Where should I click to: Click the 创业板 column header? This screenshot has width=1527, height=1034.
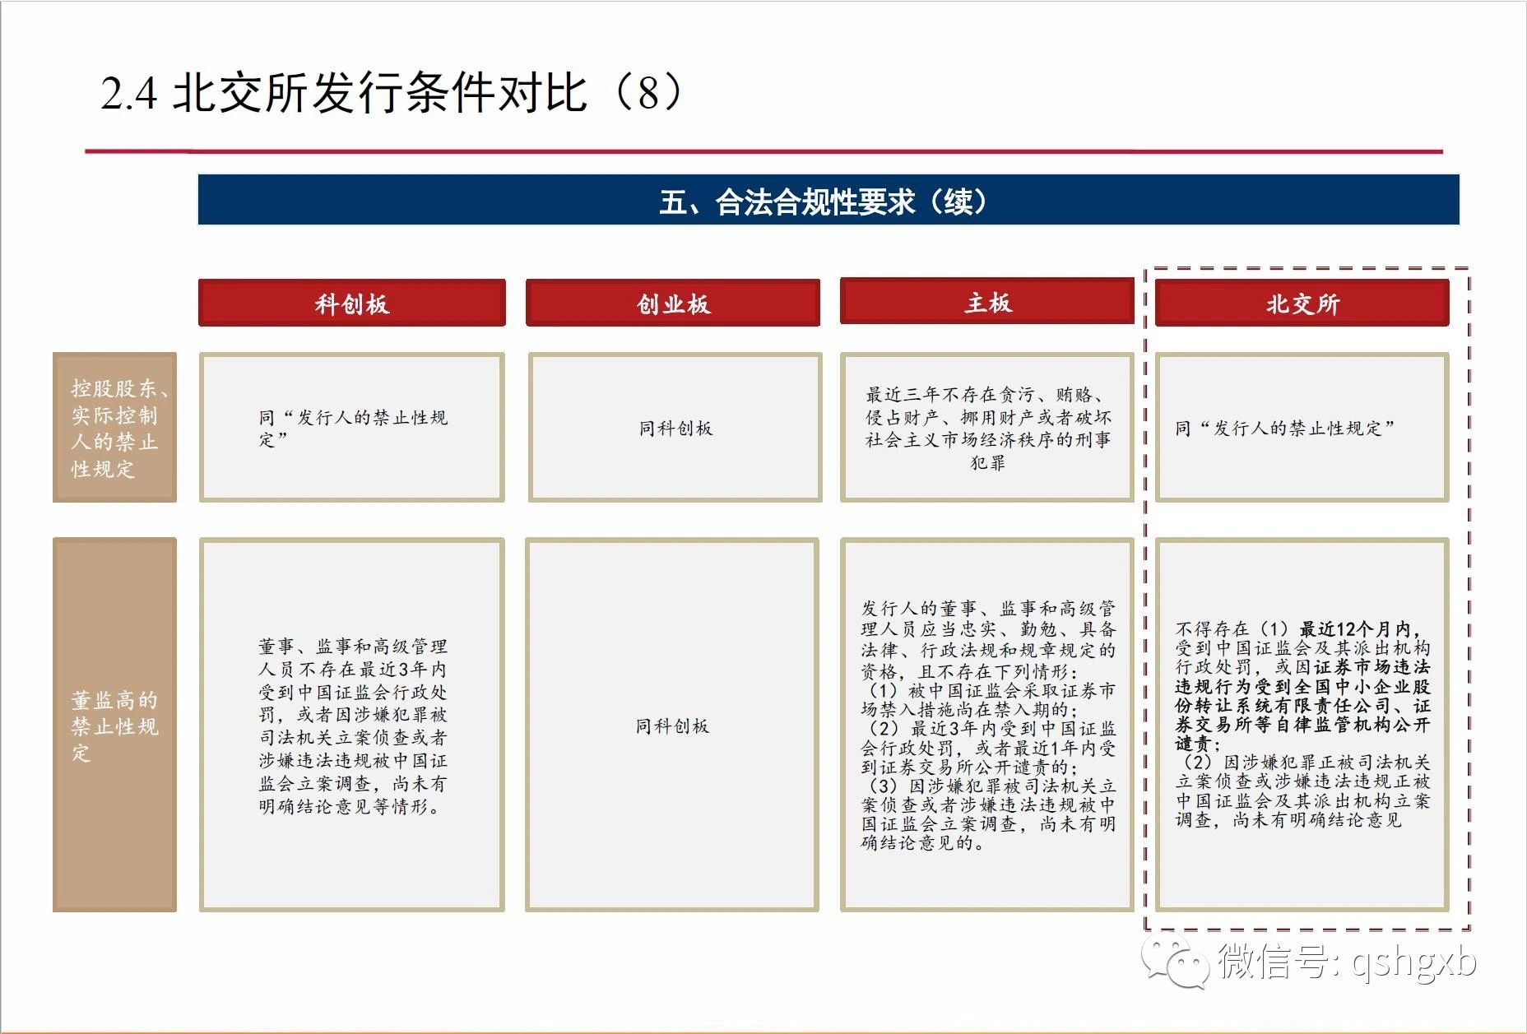[673, 304]
